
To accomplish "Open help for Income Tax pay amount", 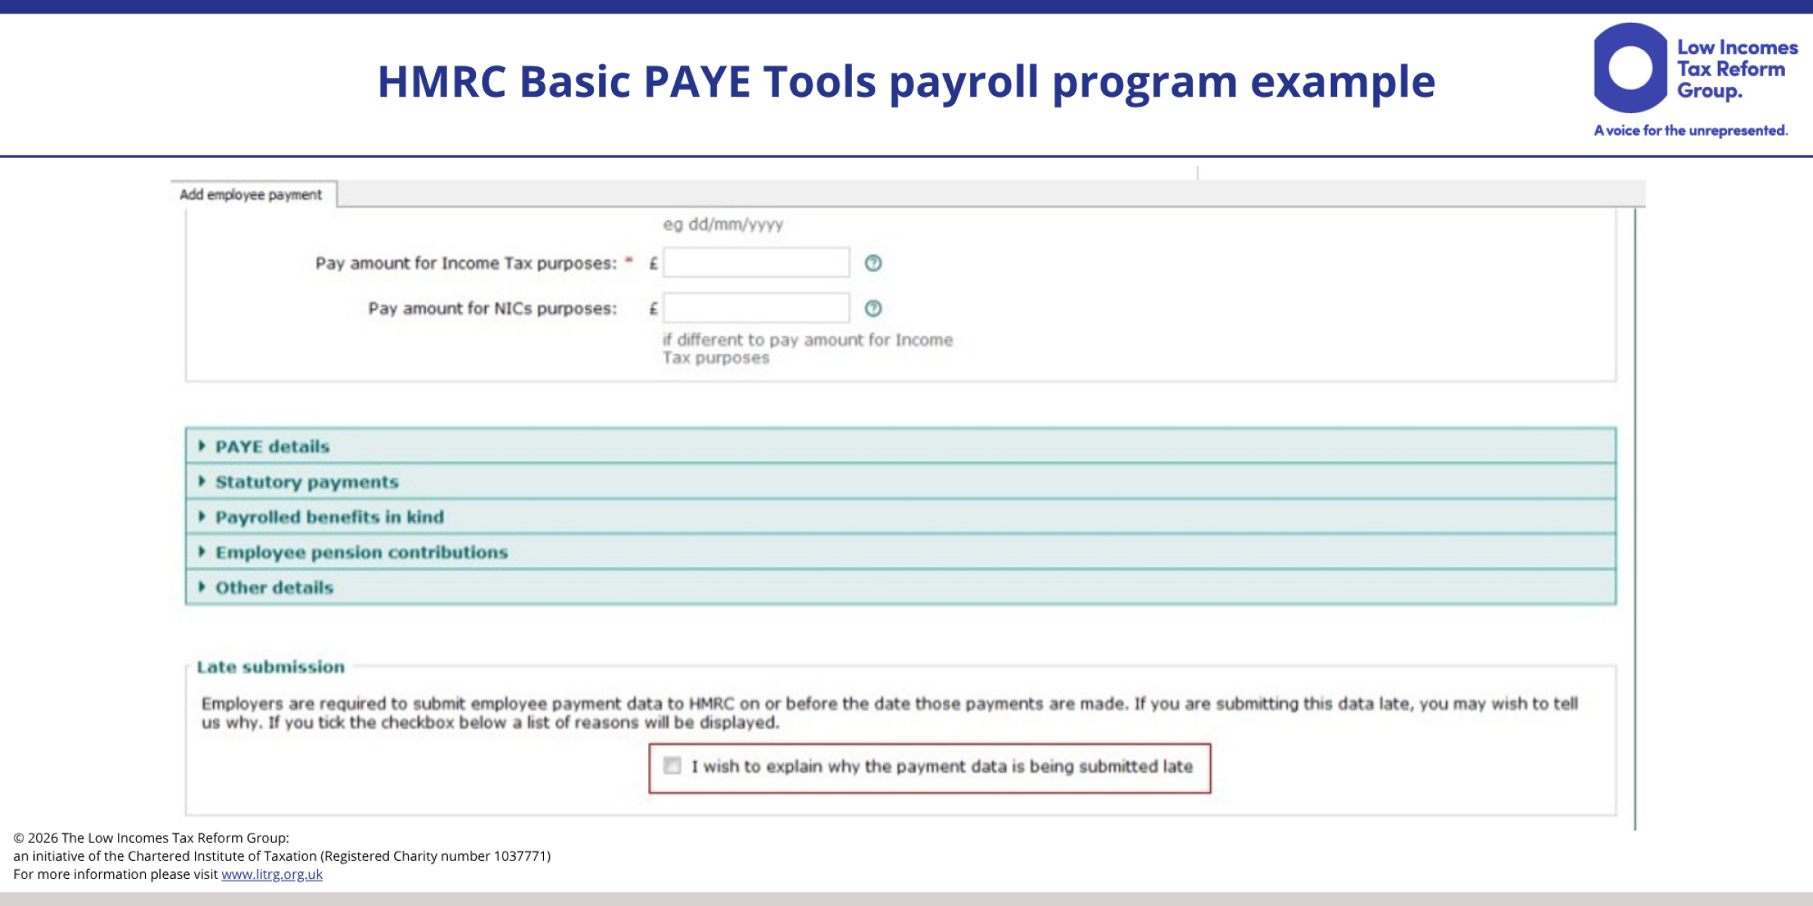I will point(873,263).
